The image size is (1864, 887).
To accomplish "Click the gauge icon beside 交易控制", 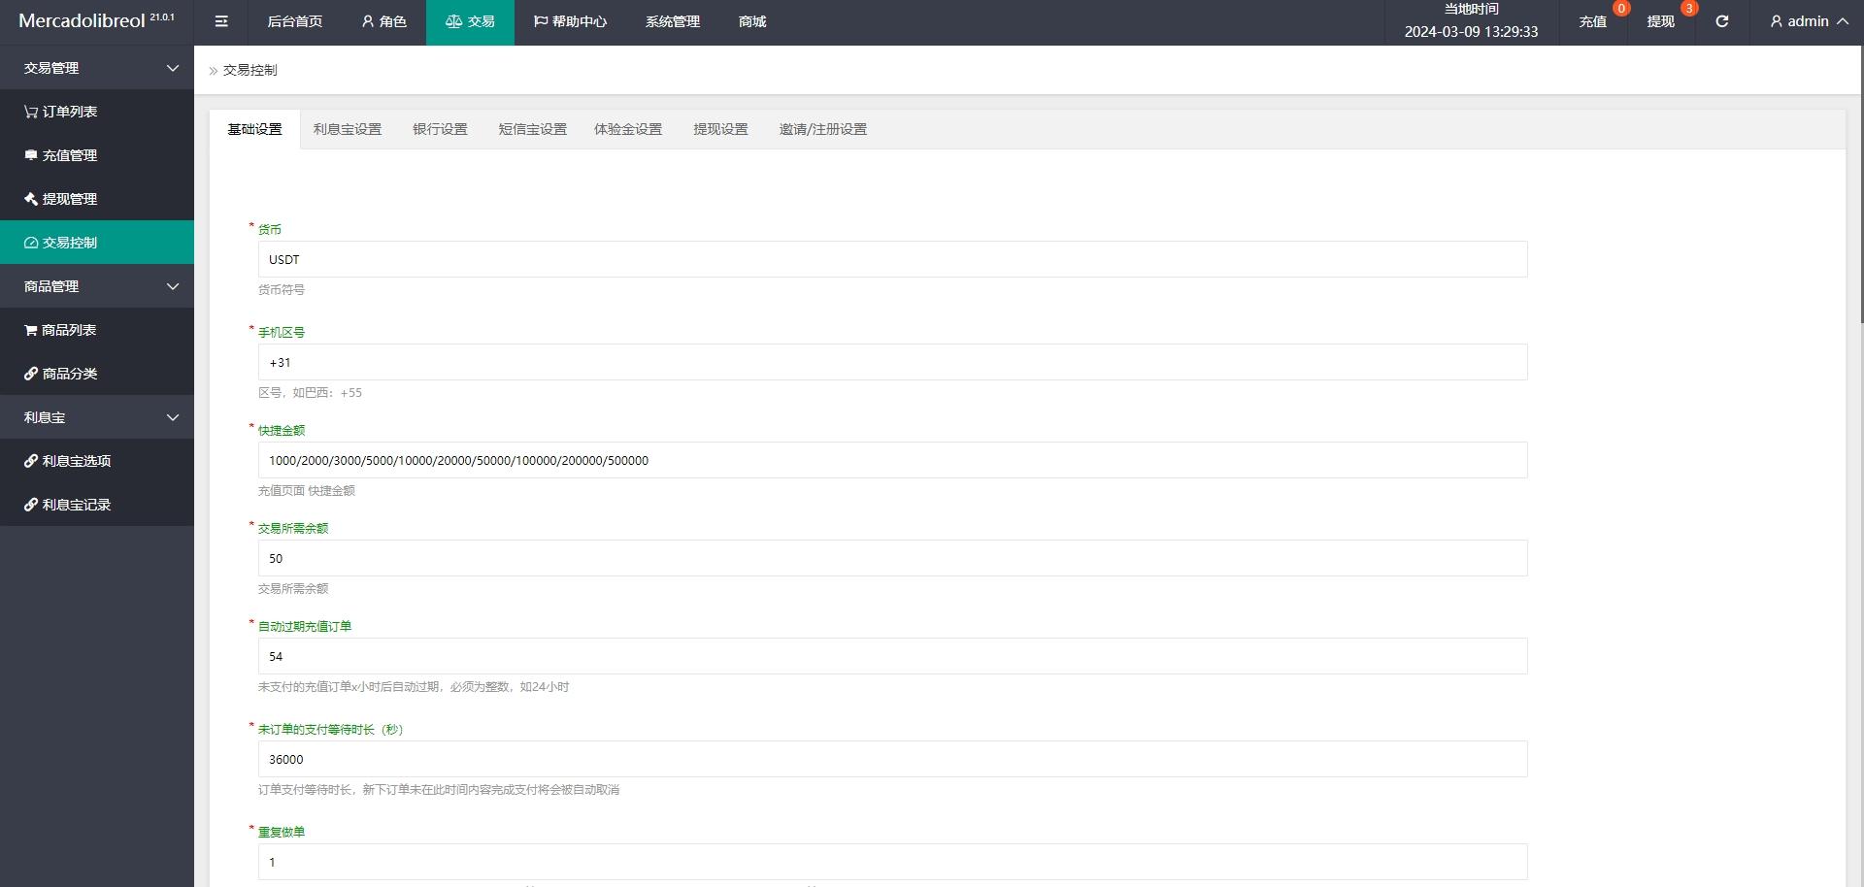I will pos(31,243).
